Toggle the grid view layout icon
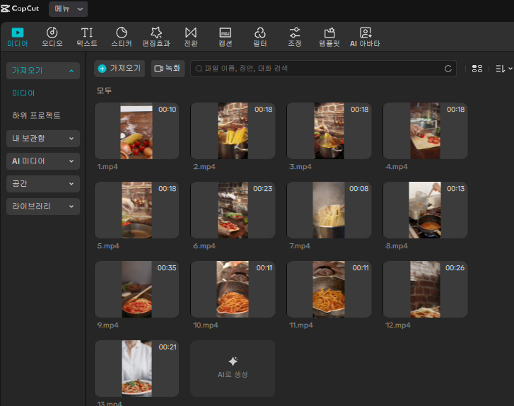Screen dimensions: 514x406 click(477, 69)
